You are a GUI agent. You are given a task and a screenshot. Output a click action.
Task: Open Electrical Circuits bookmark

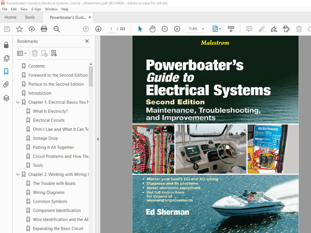49,120
